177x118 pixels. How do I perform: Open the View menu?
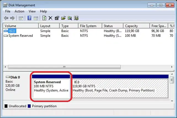click(x=32, y=11)
